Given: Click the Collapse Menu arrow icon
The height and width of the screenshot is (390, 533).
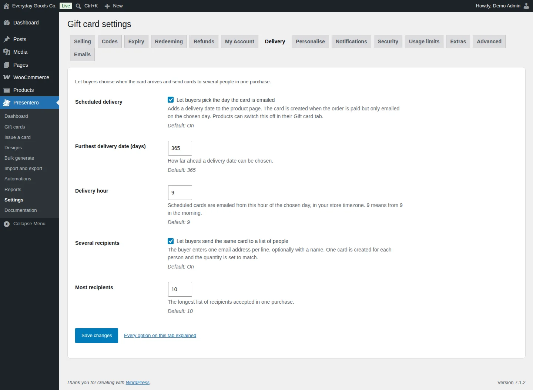Looking at the screenshot, I should (7, 224).
